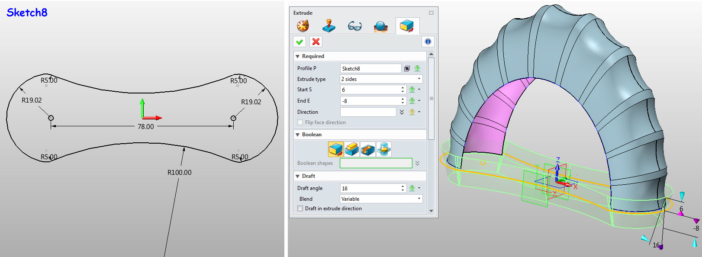This screenshot has width=702, height=257.
Task: Adjust Start S spinner arrows
Action: point(403,90)
